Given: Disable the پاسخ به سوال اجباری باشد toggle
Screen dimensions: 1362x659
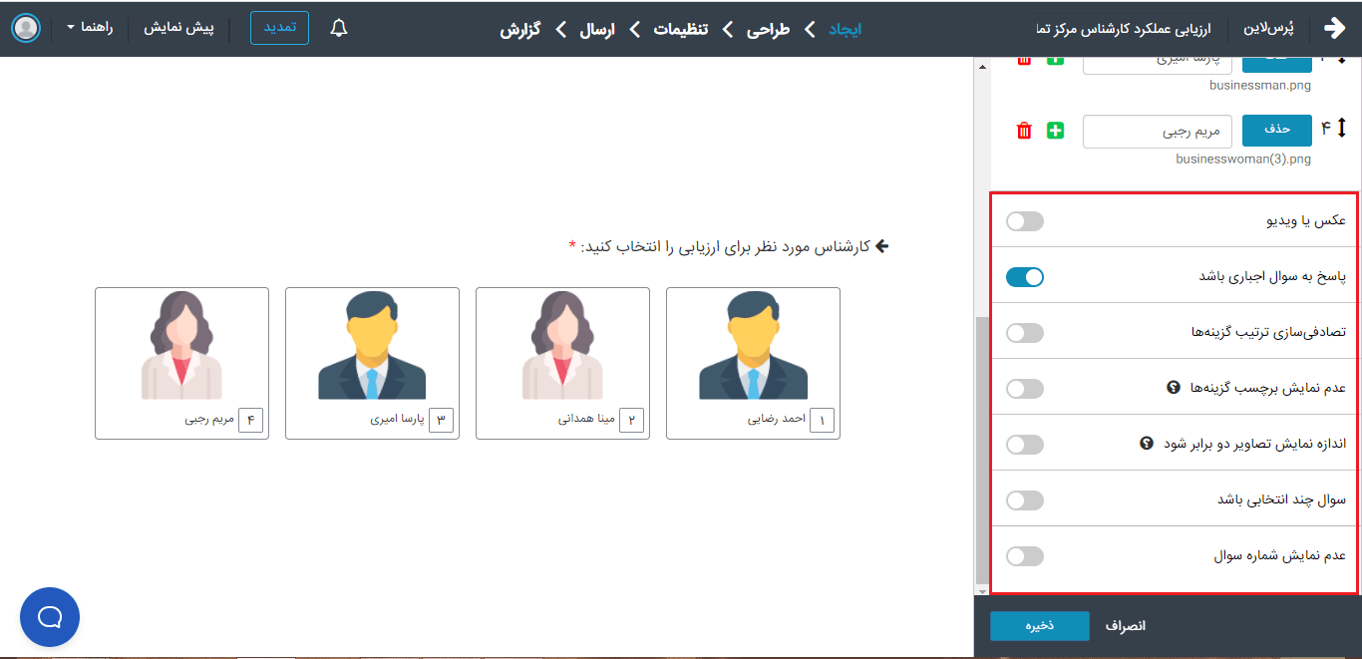Looking at the screenshot, I should (x=1025, y=277).
